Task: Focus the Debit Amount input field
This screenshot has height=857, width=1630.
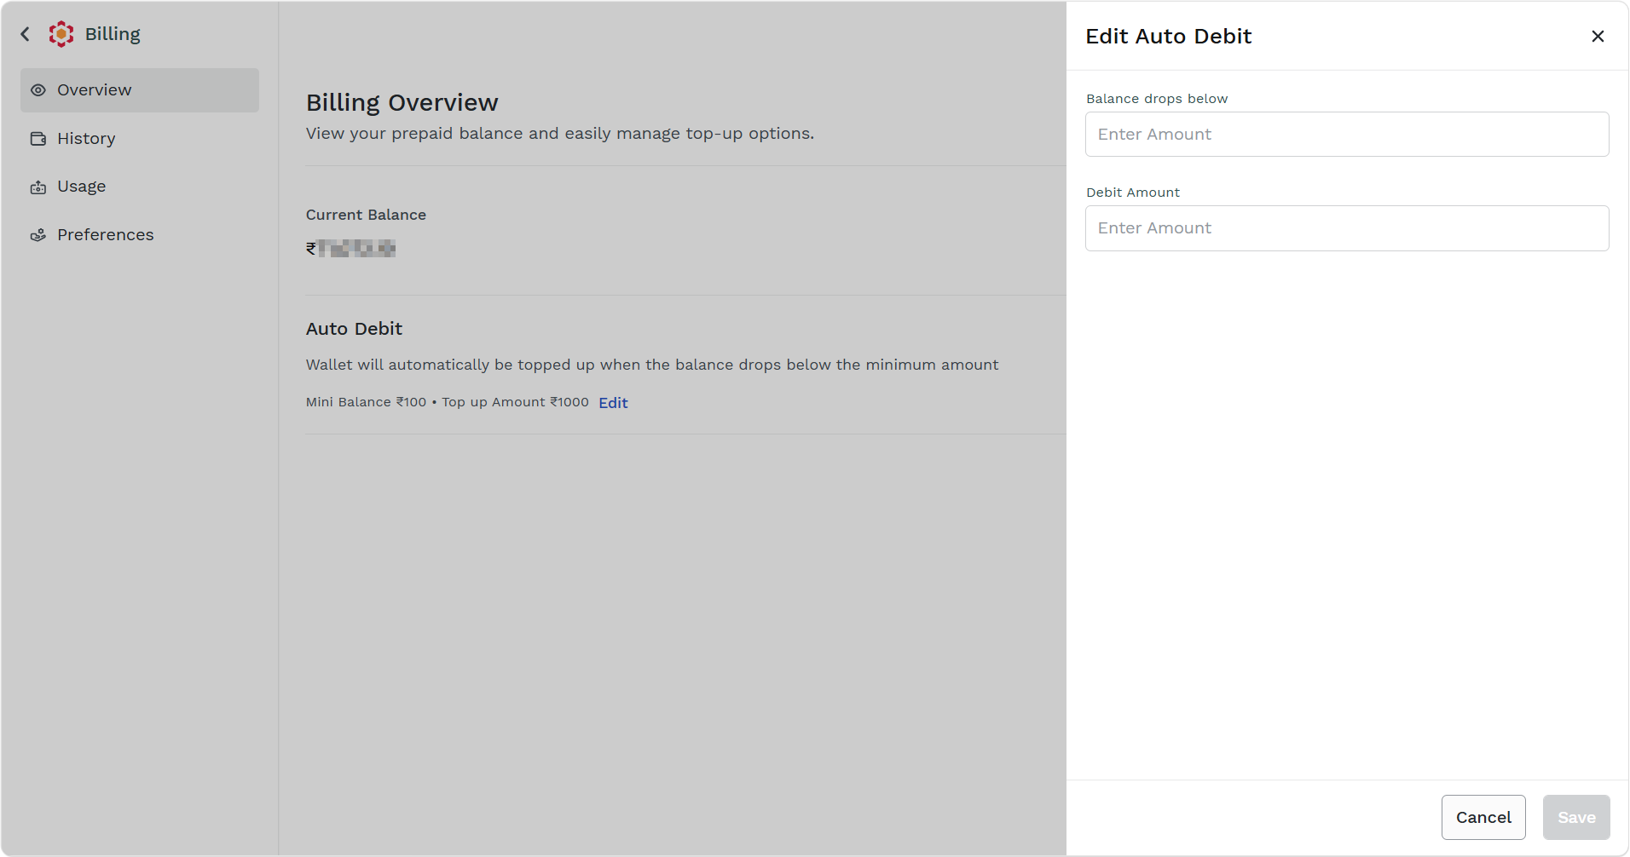Action: [1347, 228]
